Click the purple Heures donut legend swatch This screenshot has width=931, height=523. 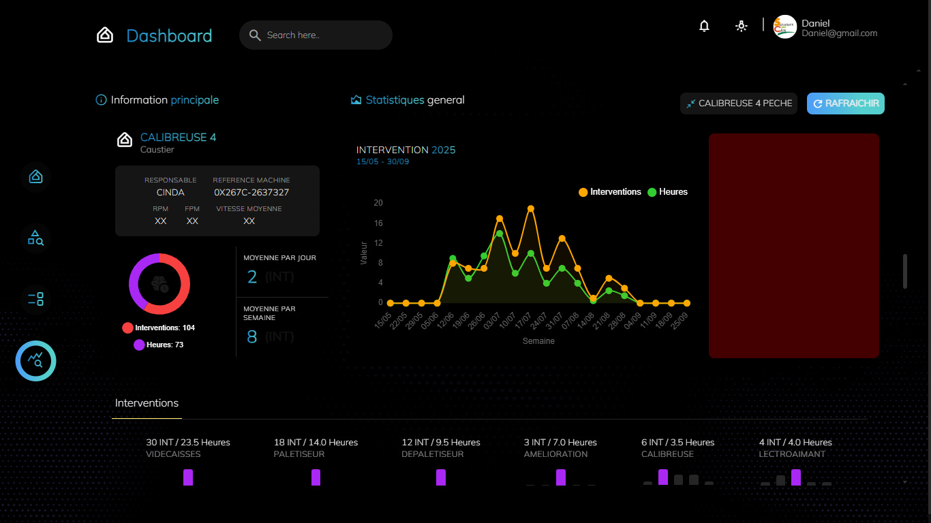[139, 345]
